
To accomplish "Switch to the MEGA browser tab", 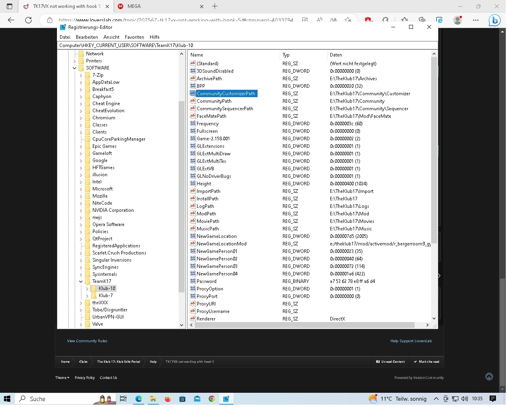I will [160, 6].
